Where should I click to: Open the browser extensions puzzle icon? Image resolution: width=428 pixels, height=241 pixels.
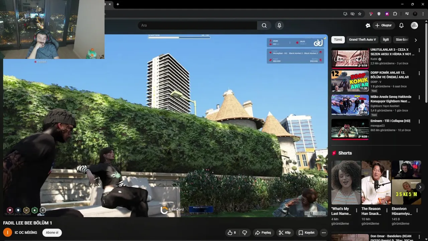[x=395, y=14]
